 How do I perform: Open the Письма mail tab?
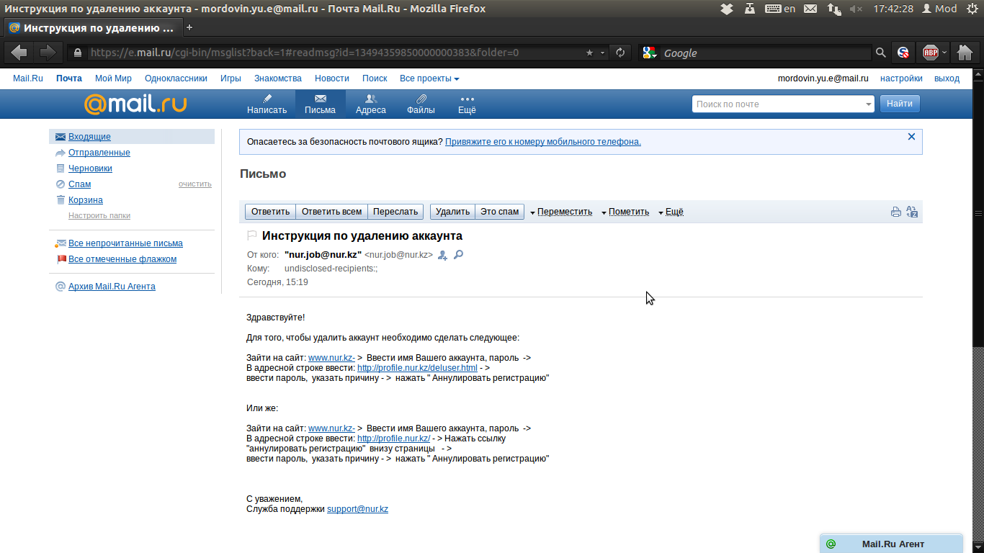(x=320, y=104)
